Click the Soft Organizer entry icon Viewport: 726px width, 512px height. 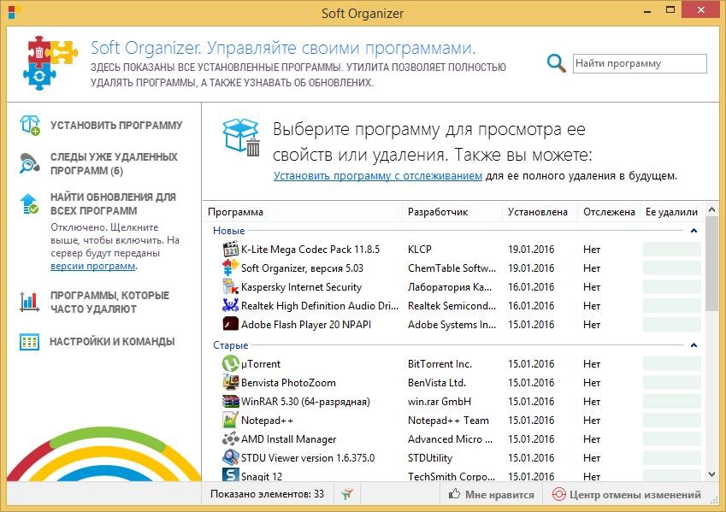231,268
